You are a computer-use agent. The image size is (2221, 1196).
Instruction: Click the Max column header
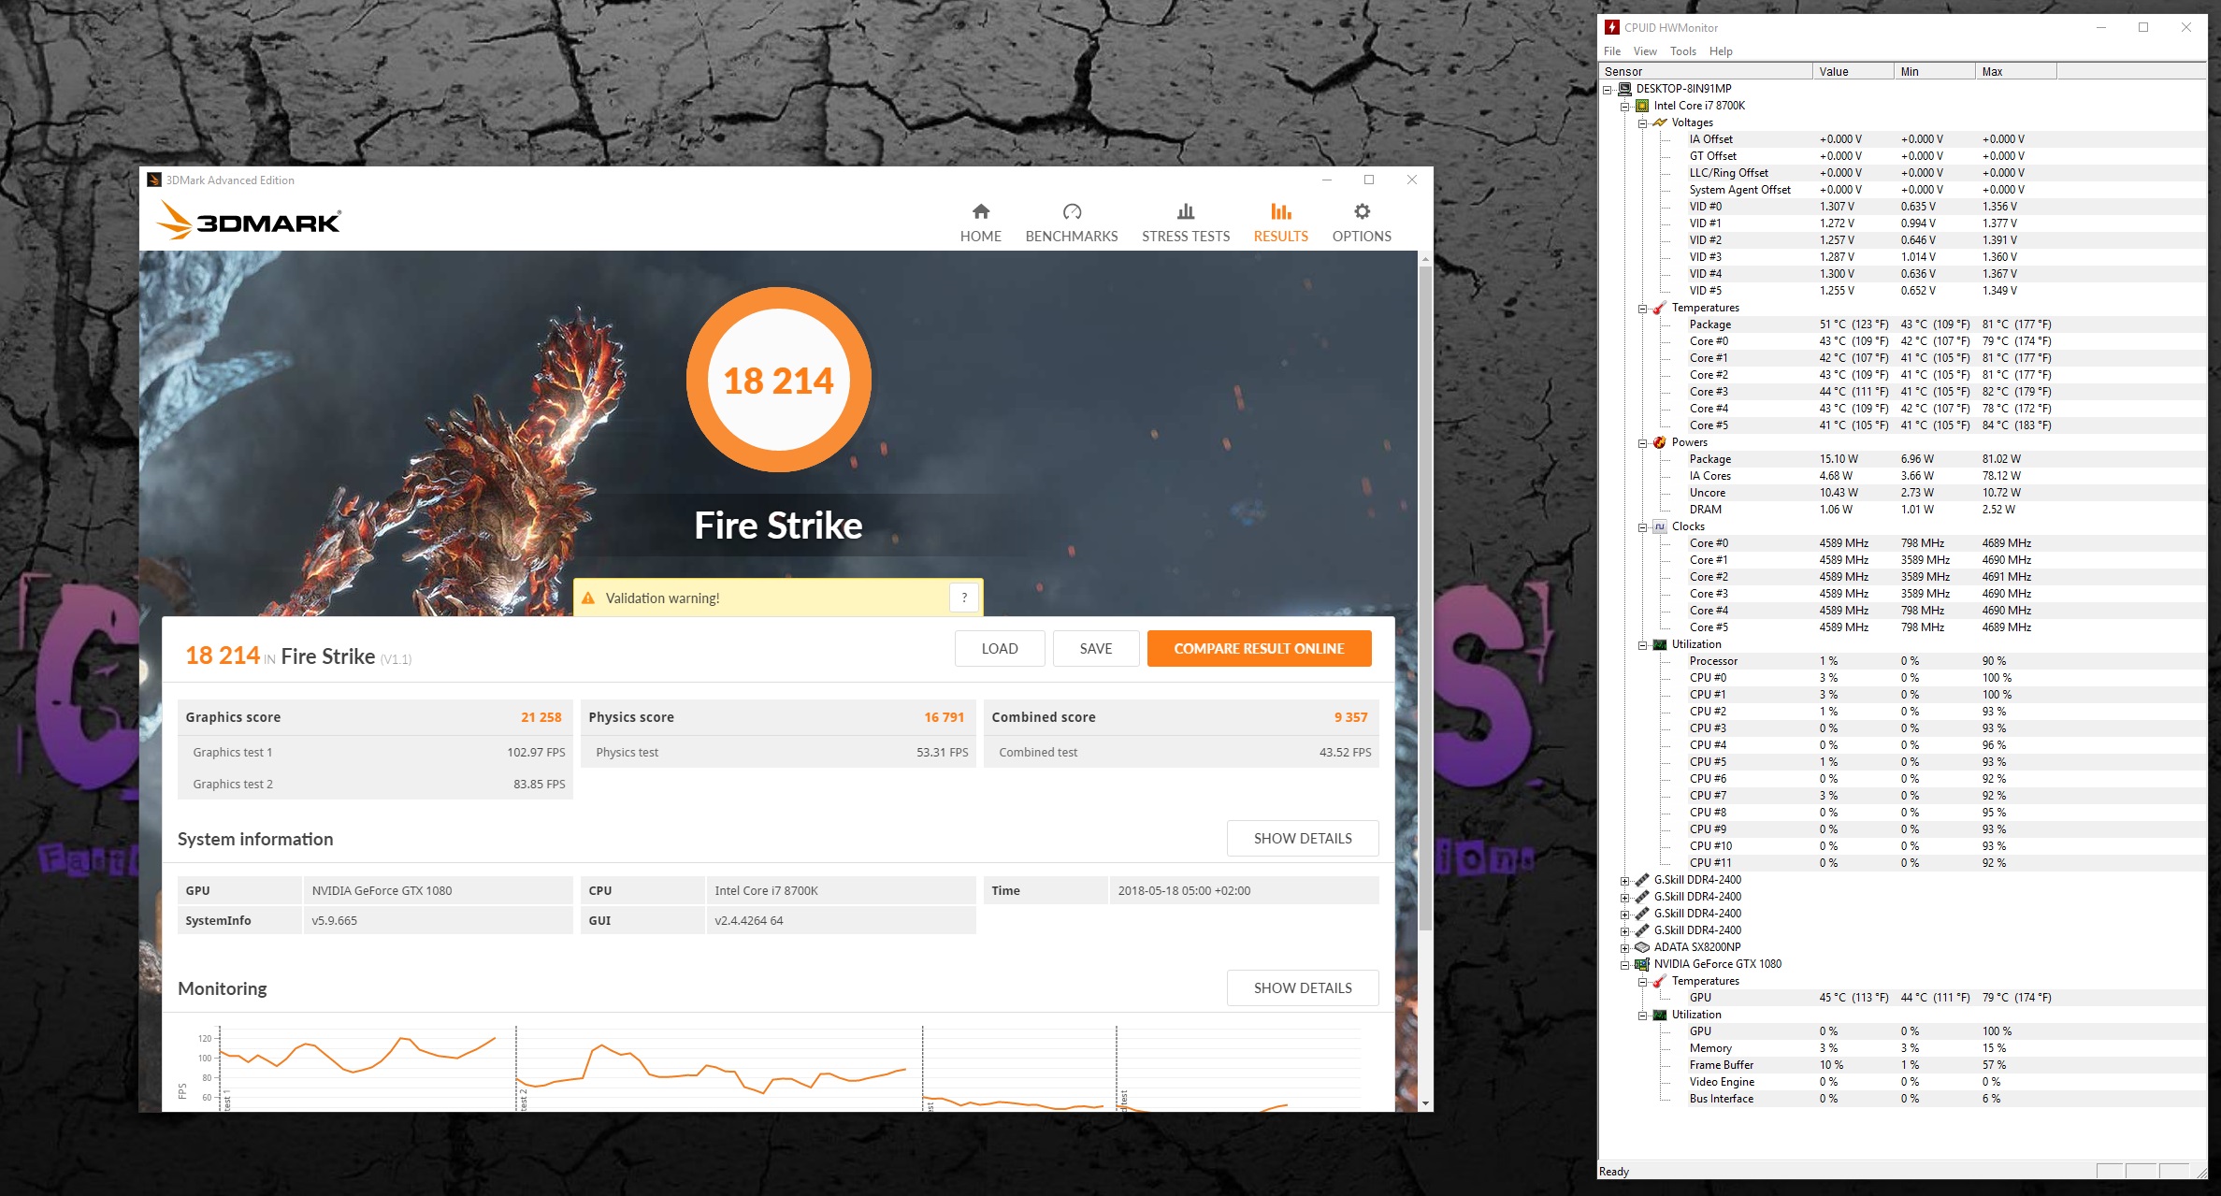click(x=2016, y=72)
